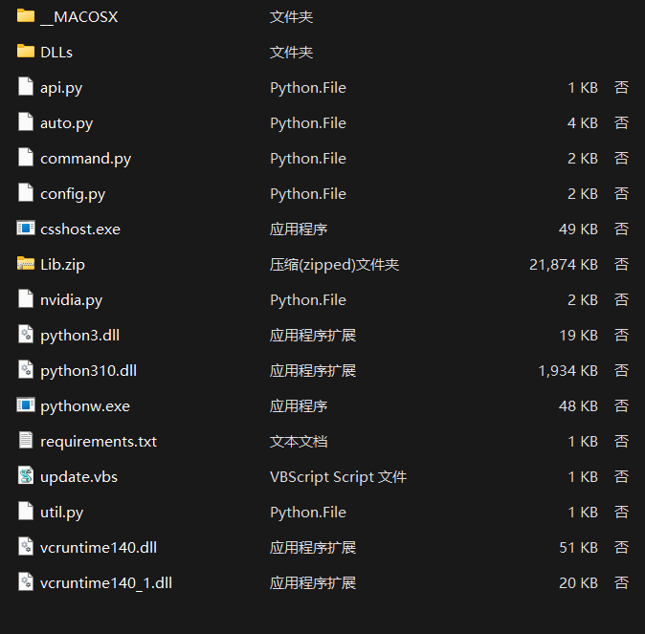Select the requirements.txt file name
This screenshot has height=634, width=645.
tap(99, 442)
